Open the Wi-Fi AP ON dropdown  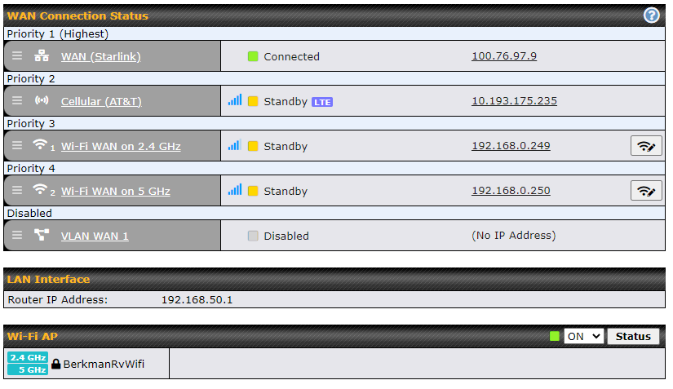(x=584, y=336)
